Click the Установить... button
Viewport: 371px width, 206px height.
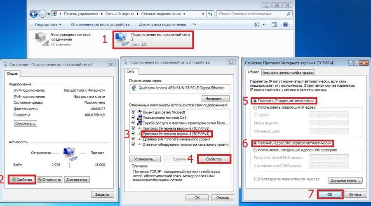coord(145,159)
